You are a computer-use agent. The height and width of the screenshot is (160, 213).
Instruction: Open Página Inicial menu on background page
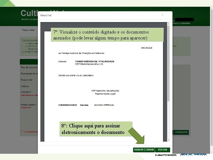28,30
